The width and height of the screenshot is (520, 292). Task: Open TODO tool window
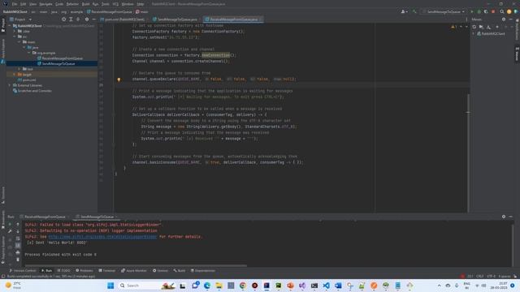[x=63, y=270]
